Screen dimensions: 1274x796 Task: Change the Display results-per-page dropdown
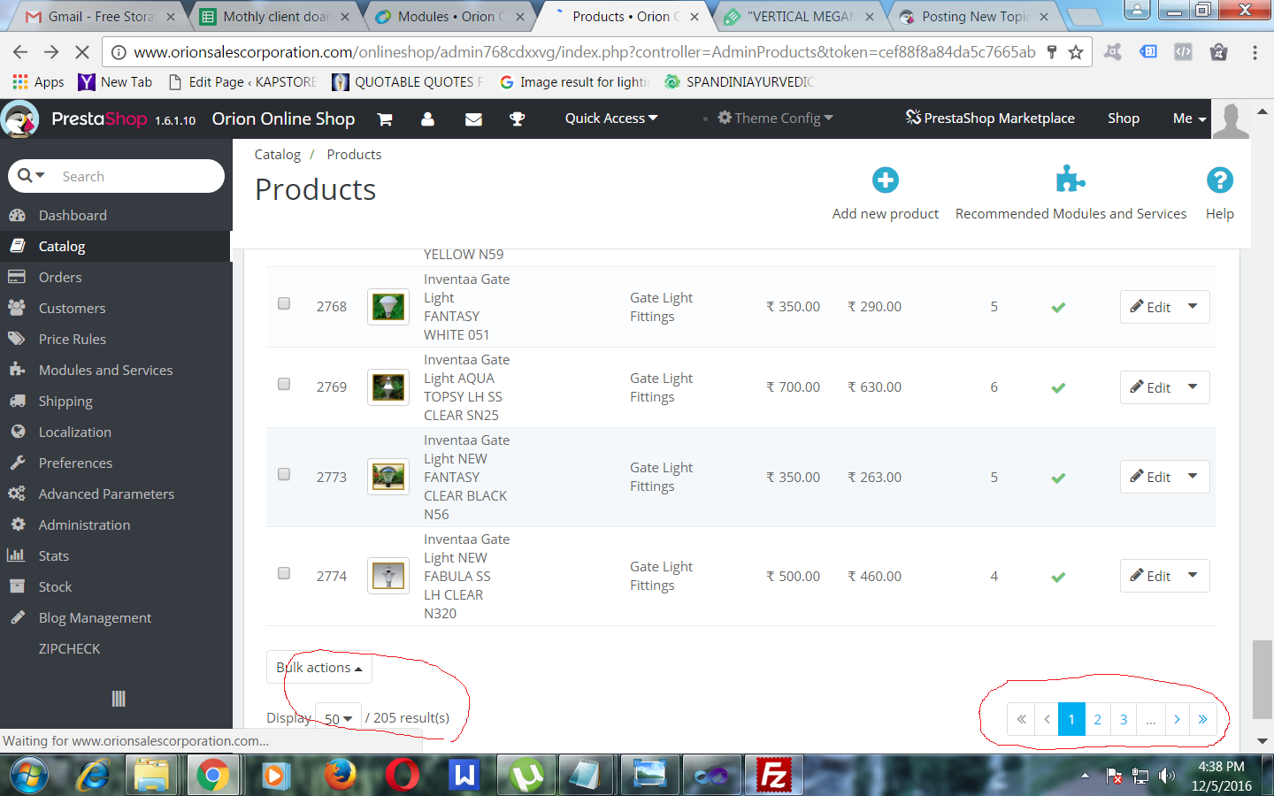338,718
